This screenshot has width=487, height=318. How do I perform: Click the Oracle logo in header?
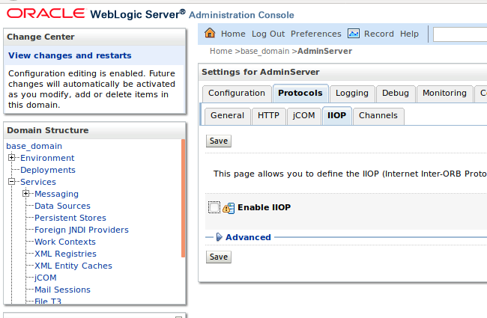coord(44,13)
